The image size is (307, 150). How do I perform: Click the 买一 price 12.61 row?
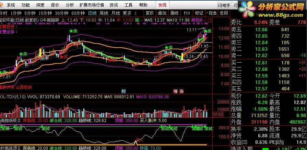[269, 63]
